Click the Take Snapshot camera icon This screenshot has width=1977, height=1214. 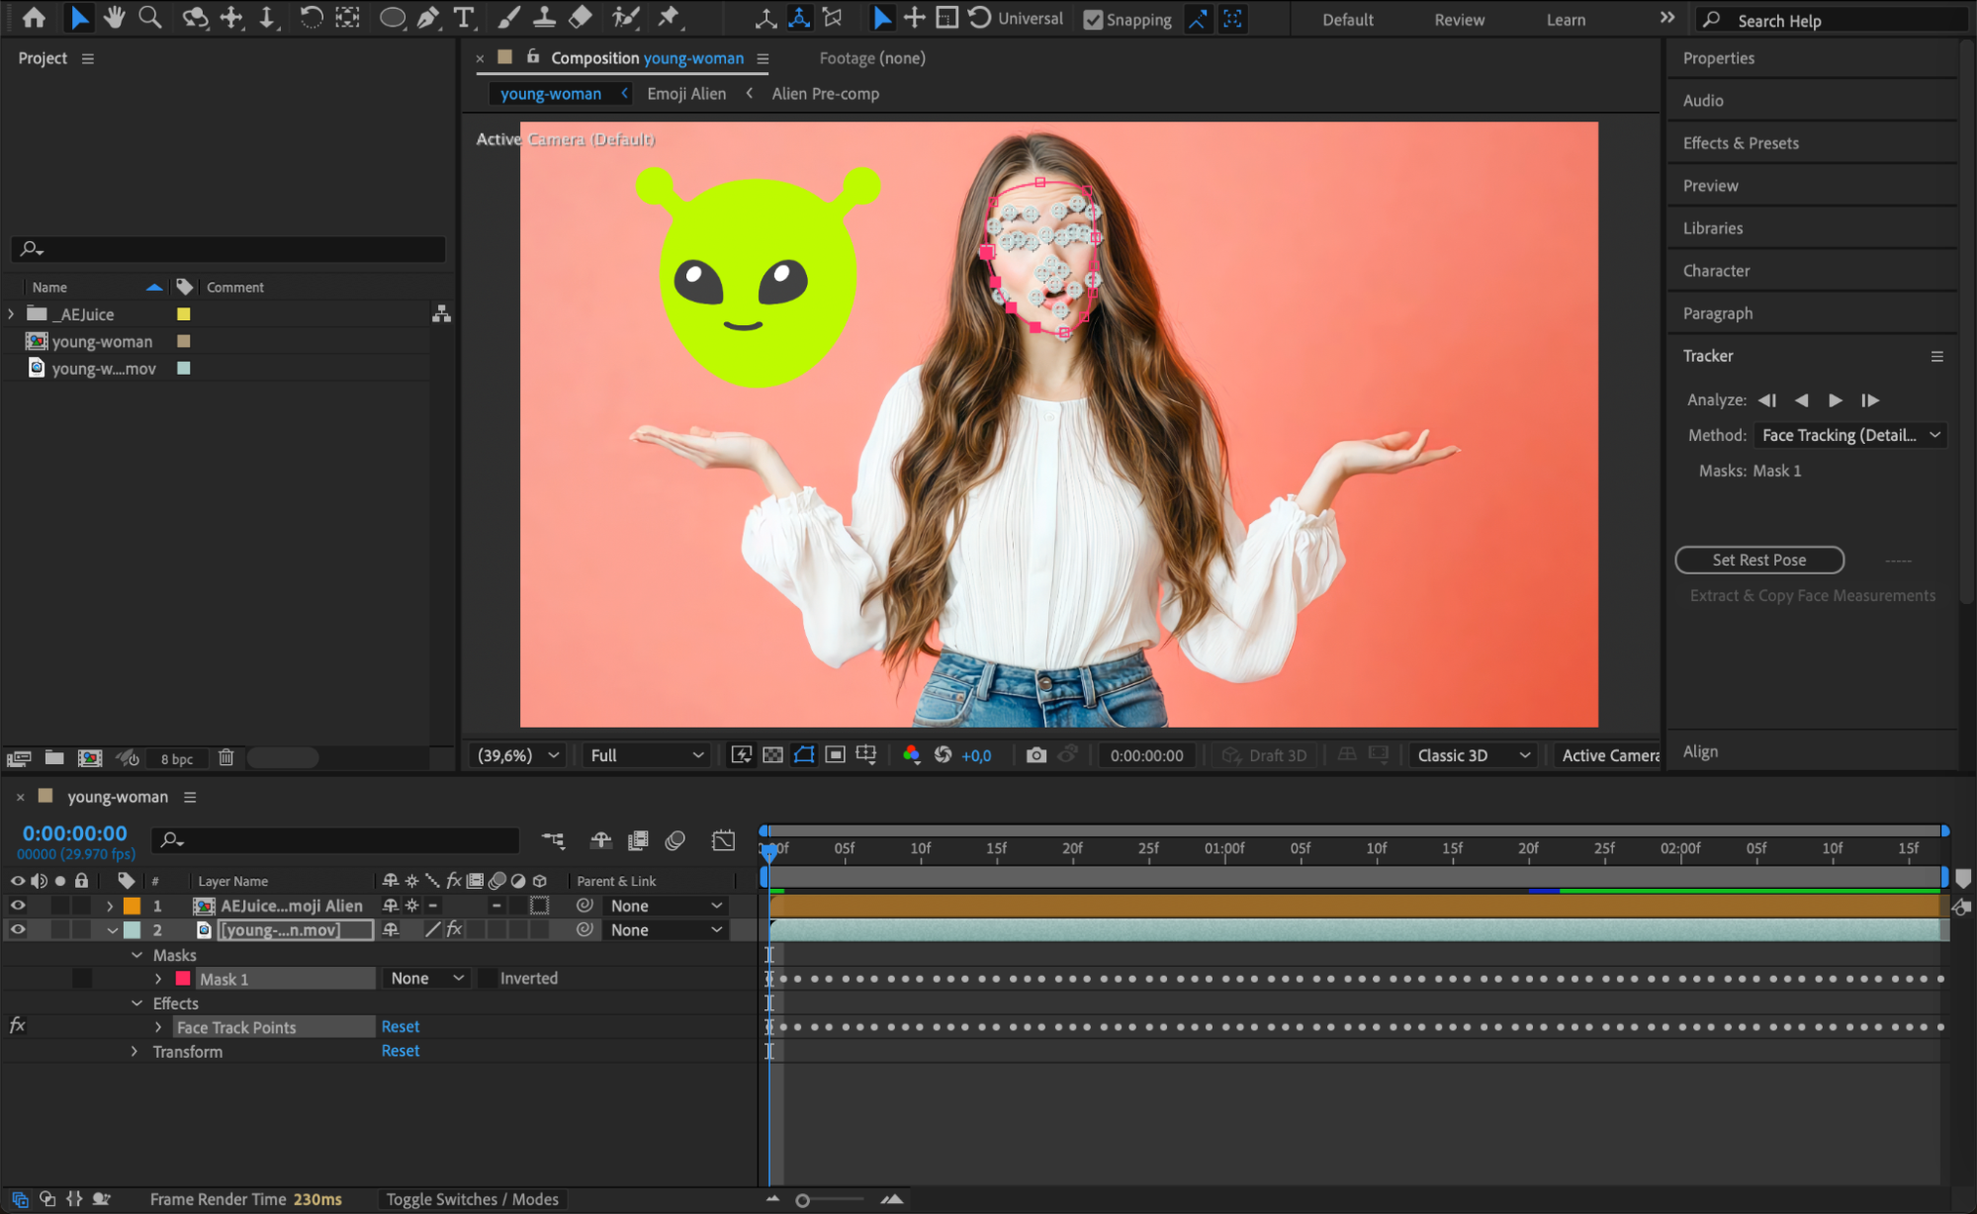tap(1035, 755)
